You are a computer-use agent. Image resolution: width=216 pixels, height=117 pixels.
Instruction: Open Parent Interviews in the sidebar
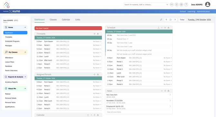(x=11, y=71)
